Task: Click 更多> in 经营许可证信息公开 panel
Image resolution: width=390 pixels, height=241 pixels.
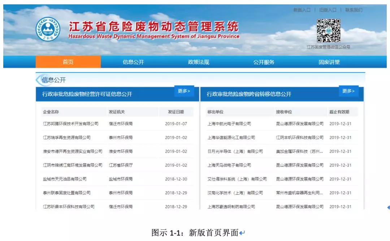Action: (x=184, y=91)
